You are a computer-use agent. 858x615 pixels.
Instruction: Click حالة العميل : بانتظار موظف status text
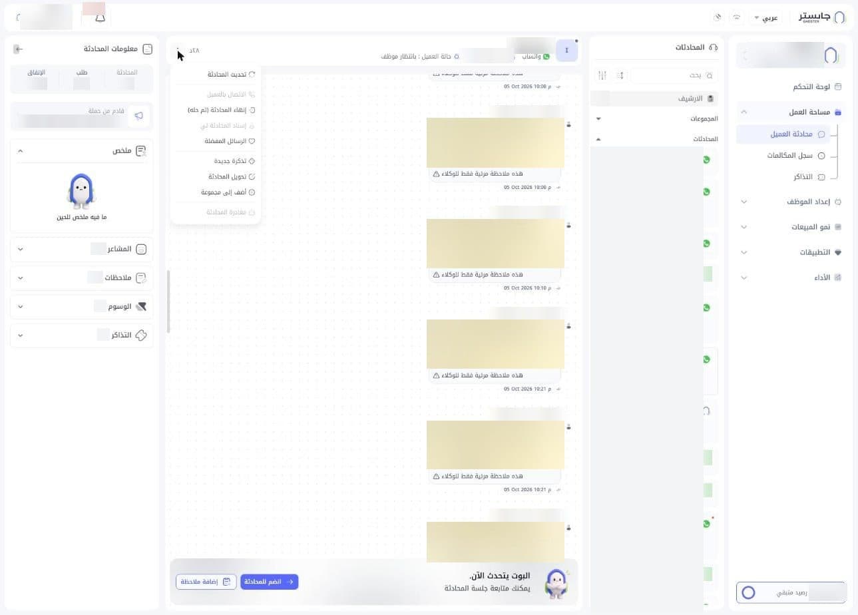point(416,57)
